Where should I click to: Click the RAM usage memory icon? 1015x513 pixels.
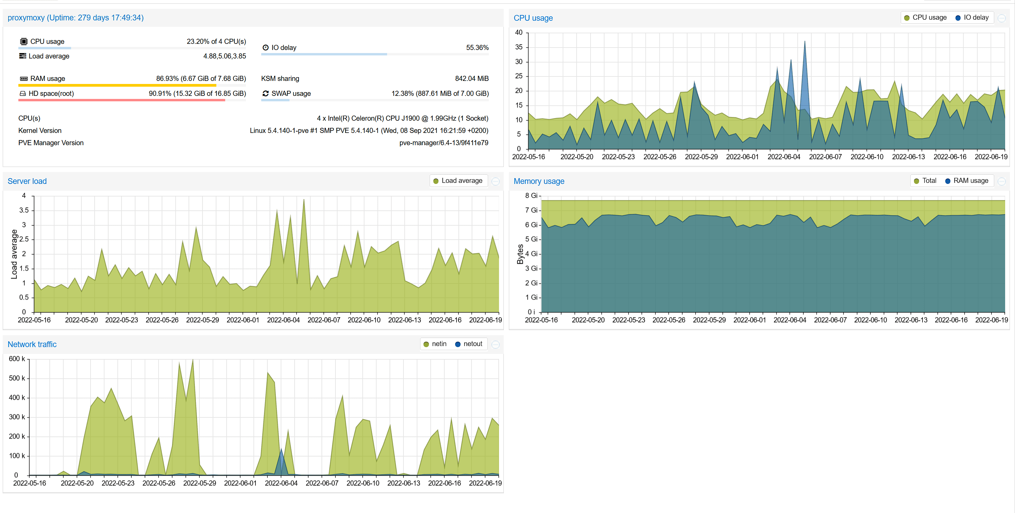coord(24,78)
